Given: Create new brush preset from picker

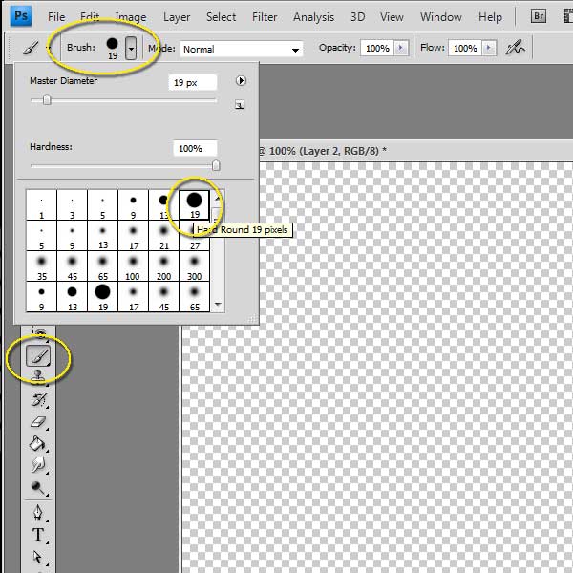Looking at the screenshot, I should [240, 105].
